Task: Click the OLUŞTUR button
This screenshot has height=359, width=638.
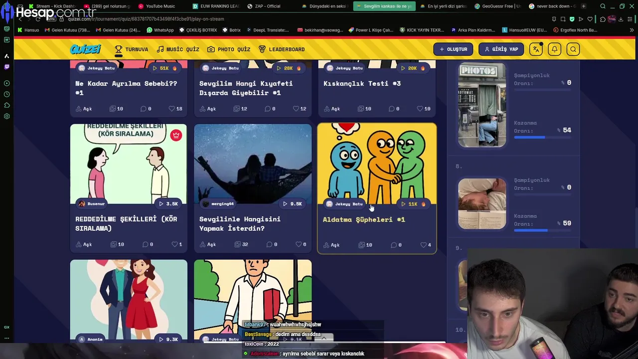Action: point(453,49)
